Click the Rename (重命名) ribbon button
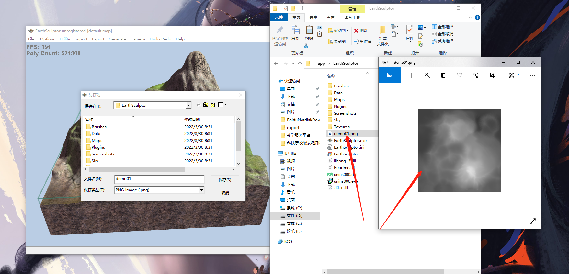The width and height of the screenshot is (569, 274). [362, 41]
